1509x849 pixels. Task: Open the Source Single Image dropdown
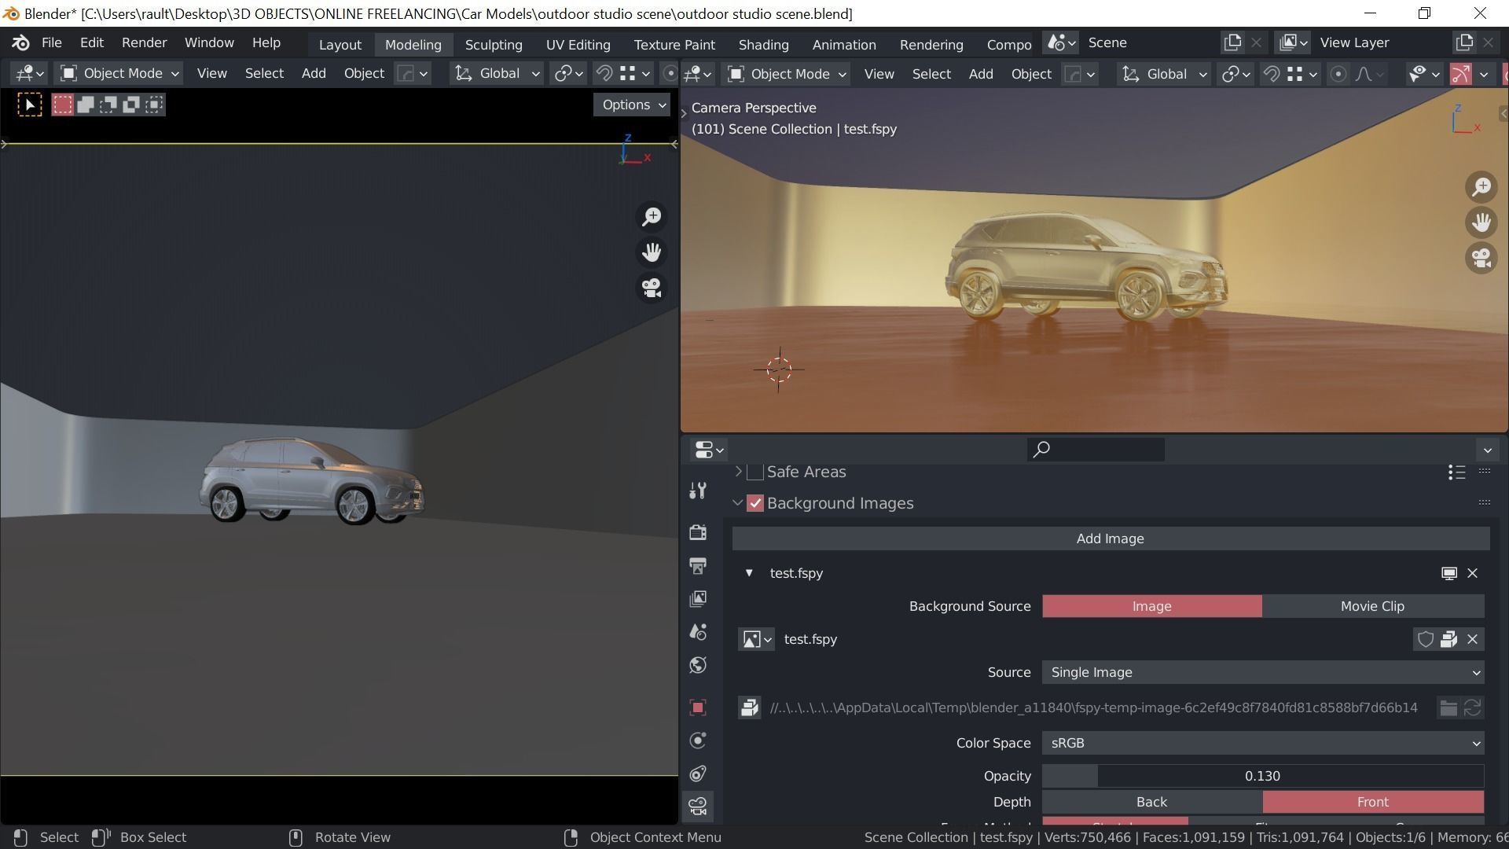pos(1263,672)
